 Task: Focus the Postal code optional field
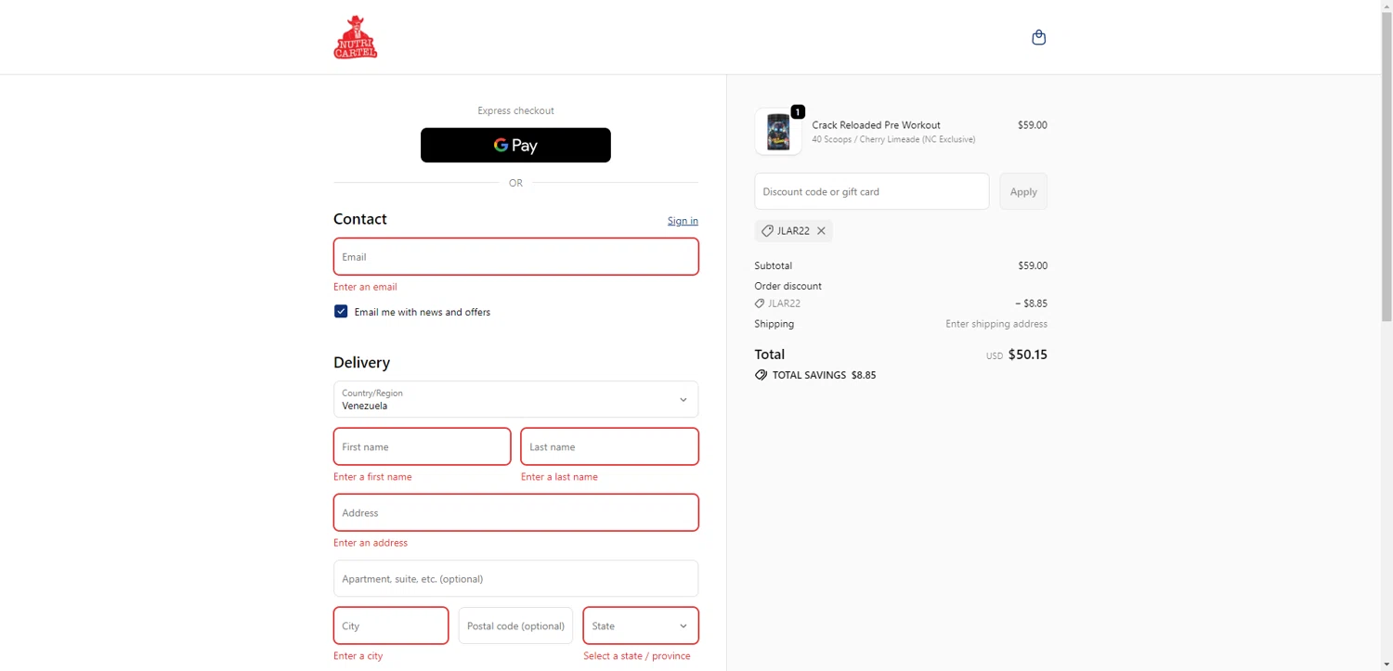[x=516, y=626]
